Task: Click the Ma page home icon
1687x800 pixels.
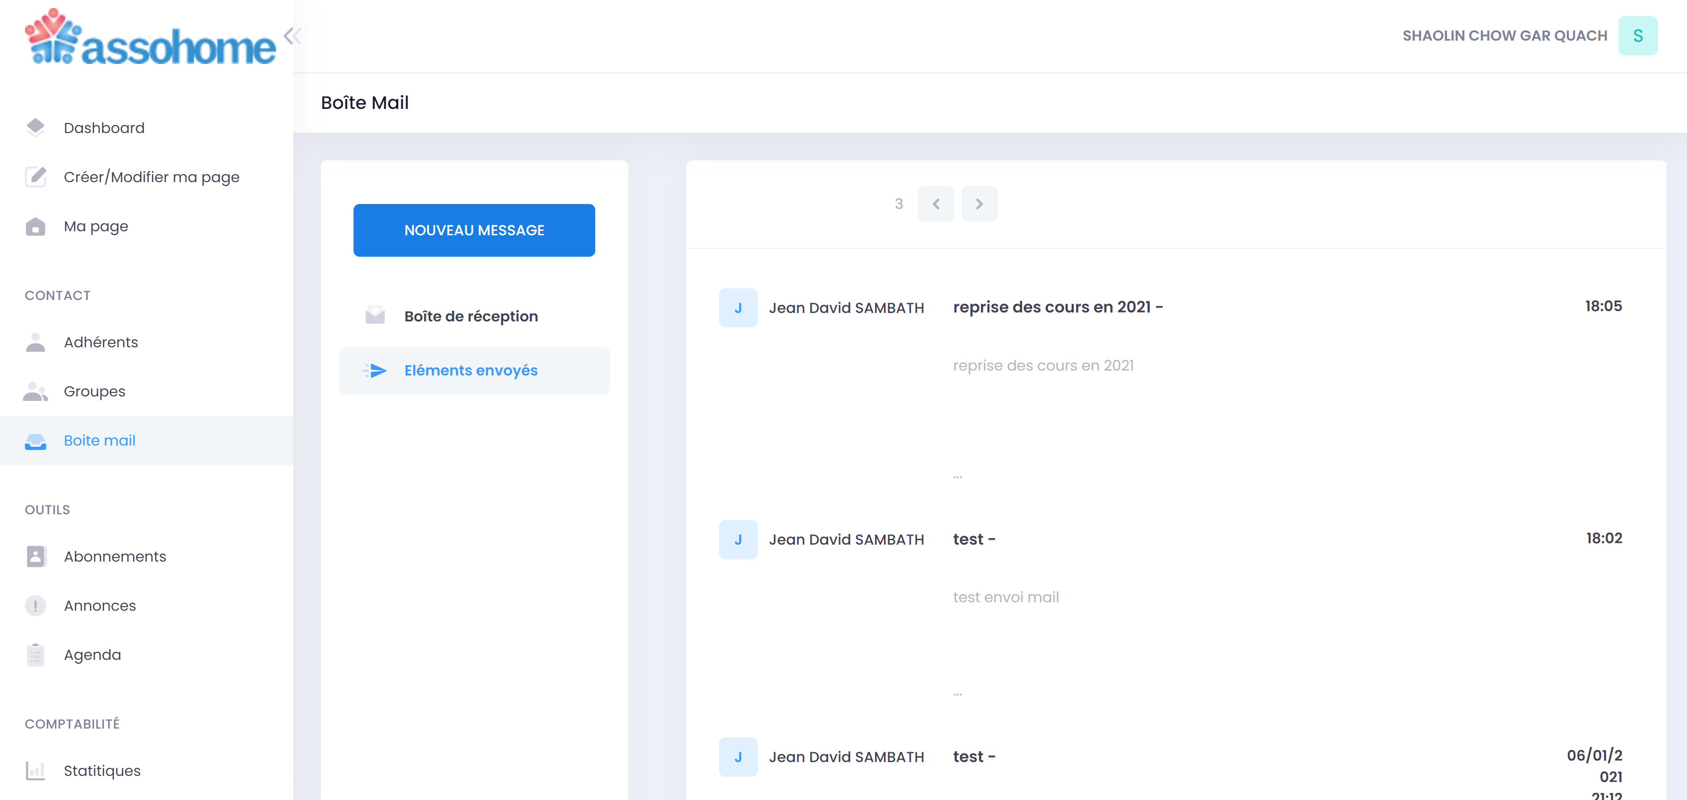Action: [35, 226]
